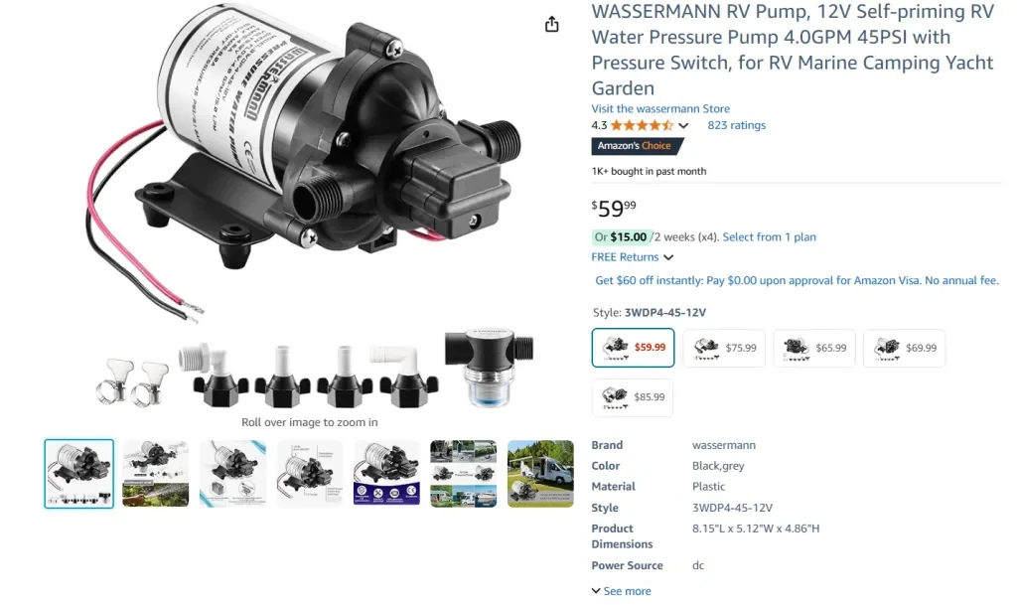Image resolution: width=1017 pixels, height=605 pixels.
Task: Choose the $65.99 pump style
Action: tap(814, 348)
